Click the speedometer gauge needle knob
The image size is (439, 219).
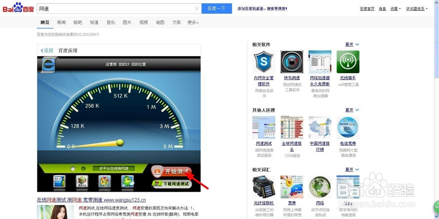point(120,142)
